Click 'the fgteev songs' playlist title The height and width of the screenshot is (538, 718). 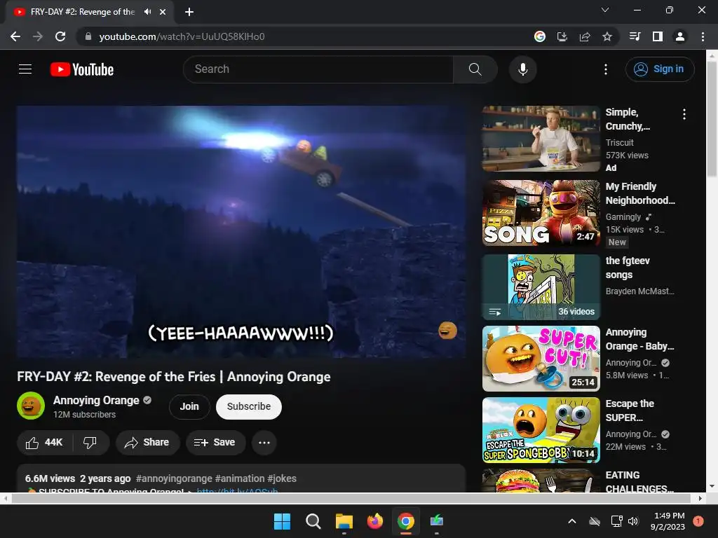point(628,268)
